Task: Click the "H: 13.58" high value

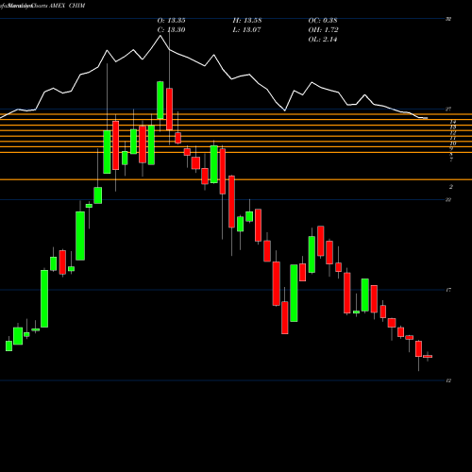Action: pyautogui.click(x=247, y=21)
